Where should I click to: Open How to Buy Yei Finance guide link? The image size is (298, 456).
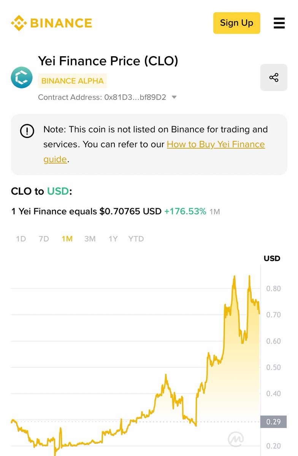(216, 144)
